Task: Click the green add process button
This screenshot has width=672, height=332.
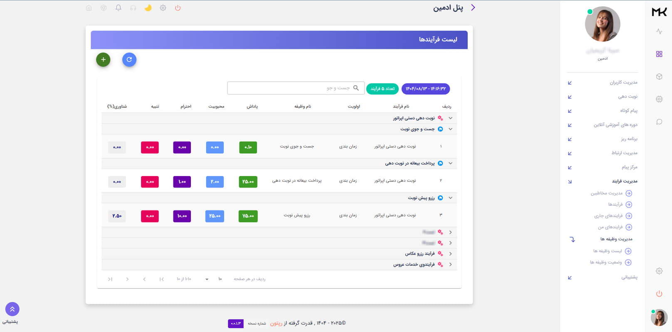Action: tap(103, 60)
